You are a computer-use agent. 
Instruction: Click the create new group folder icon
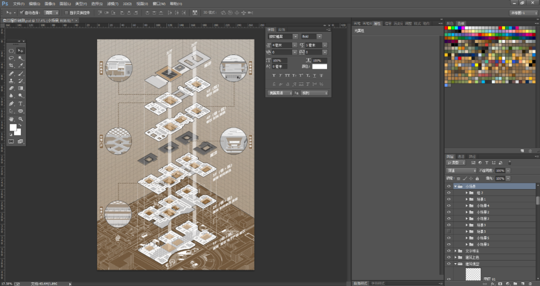pos(515,284)
